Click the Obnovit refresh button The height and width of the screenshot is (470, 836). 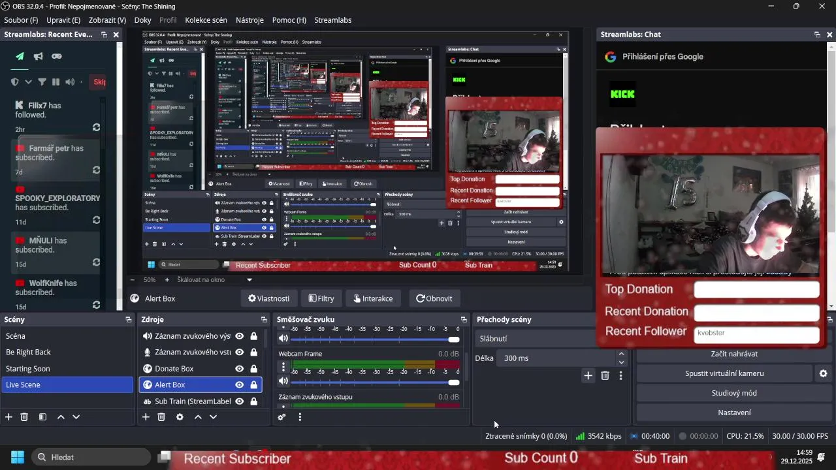pos(434,298)
